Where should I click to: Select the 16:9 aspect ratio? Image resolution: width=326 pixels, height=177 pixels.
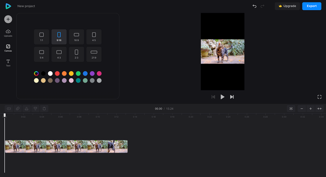(x=77, y=37)
